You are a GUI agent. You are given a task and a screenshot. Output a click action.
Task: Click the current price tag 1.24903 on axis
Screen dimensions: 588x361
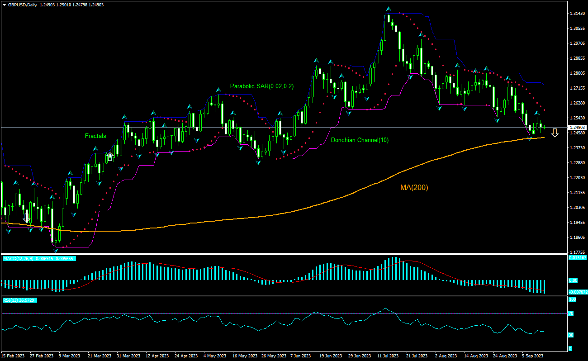[x=577, y=128]
